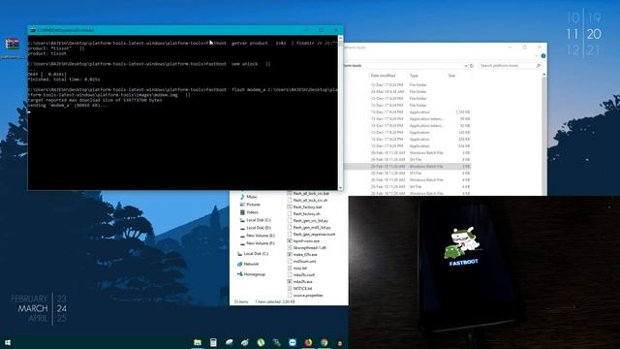Open Firefox from the taskbar

(x=308, y=342)
